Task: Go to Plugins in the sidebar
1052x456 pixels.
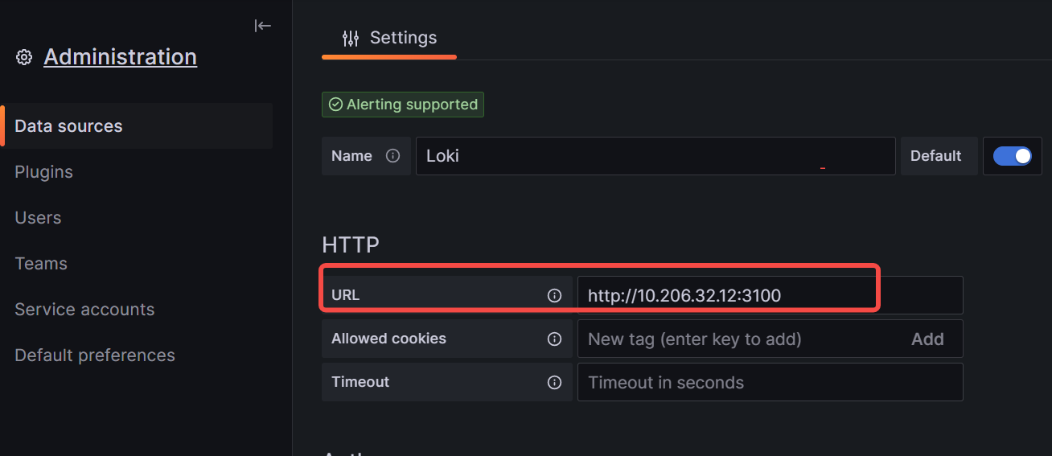Action: (x=44, y=172)
